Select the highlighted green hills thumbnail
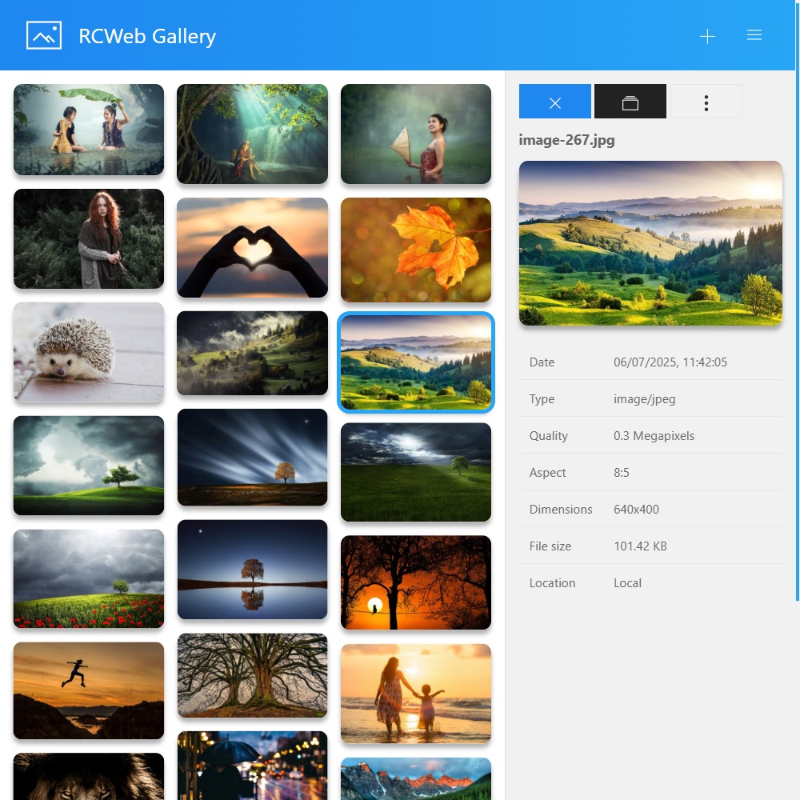Viewport: 800px width, 800px height. 416,362
